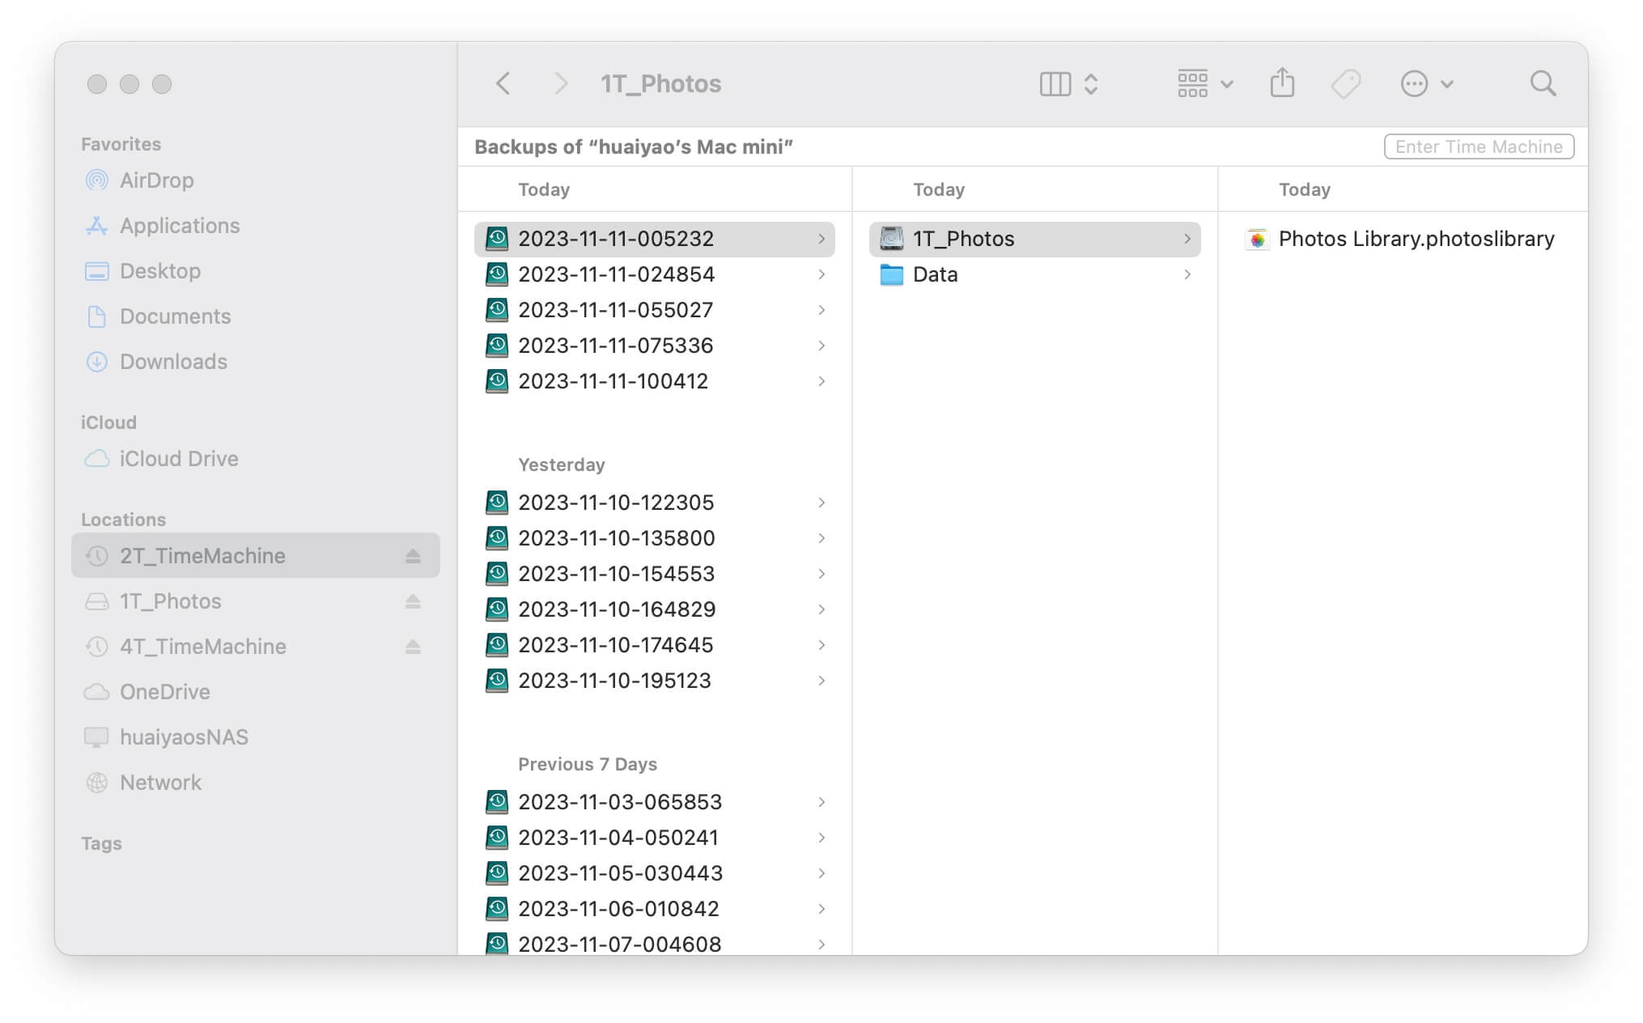Viewport: 1643px width, 1023px height.
Task: Expand chevron beside the Data folder
Action: coord(1187,274)
